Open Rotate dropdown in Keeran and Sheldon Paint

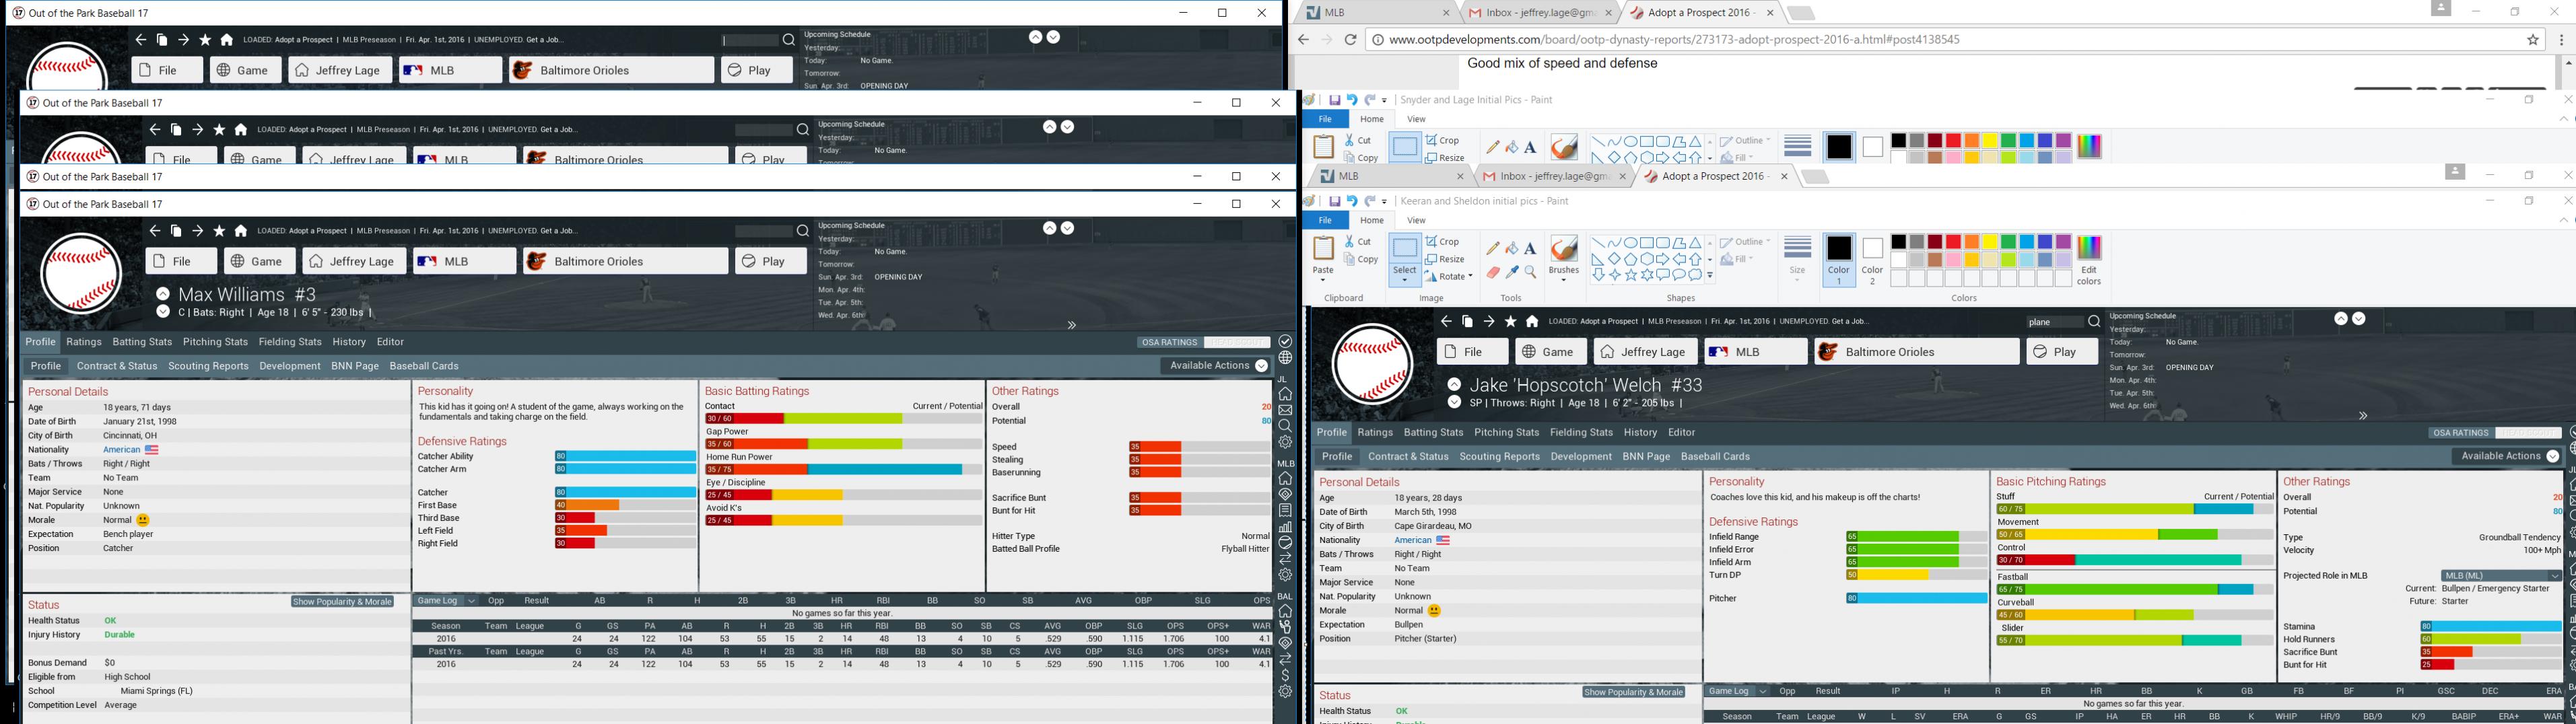(x=1448, y=277)
